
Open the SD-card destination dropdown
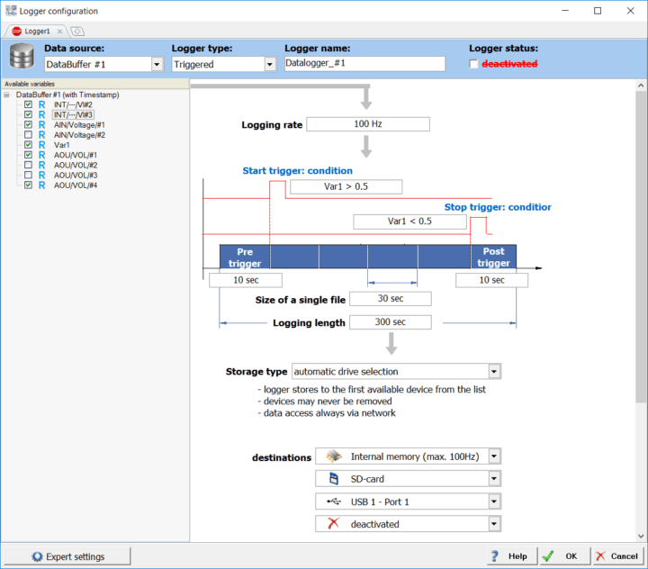tap(494, 479)
